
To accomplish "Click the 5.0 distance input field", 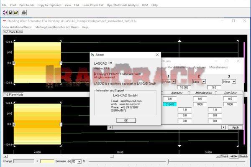I will point(214,87).
